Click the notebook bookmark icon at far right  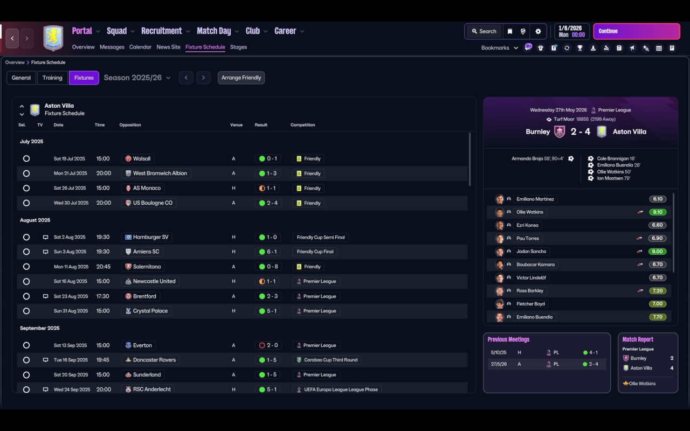tap(672, 48)
